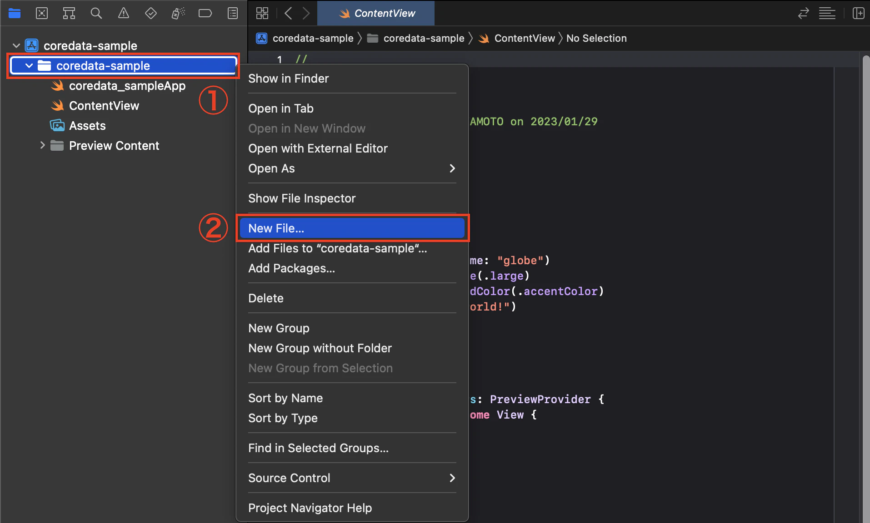Go forward with the right chevron
The width and height of the screenshot is (870, 523).
(x=306, y=13)
